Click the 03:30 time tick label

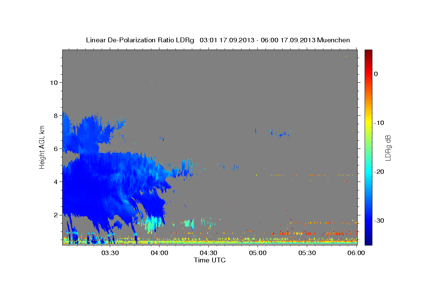(110, 253)
